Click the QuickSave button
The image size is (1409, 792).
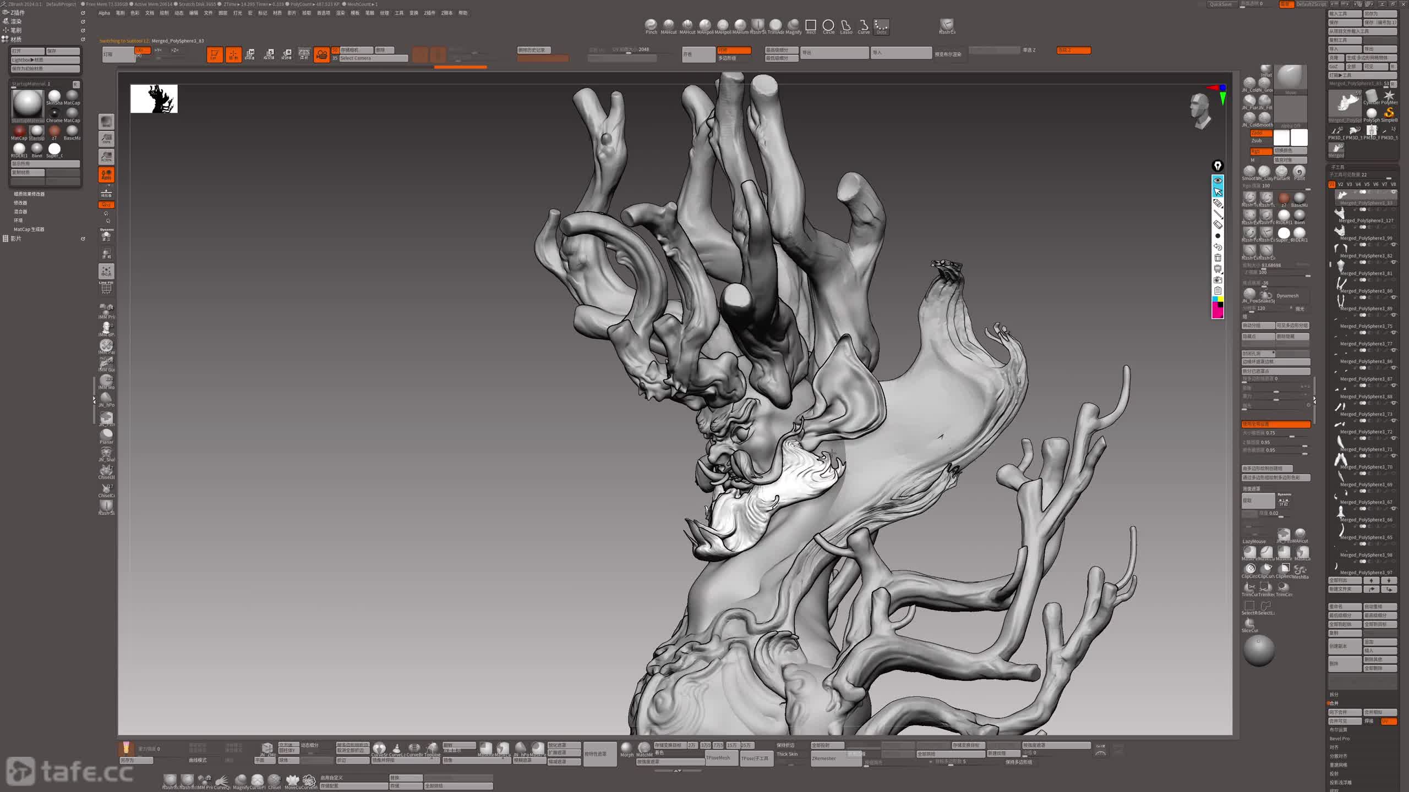[1221, 4]
